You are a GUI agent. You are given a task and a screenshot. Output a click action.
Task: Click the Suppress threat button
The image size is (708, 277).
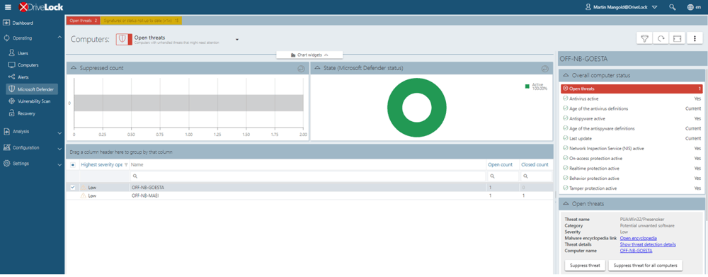point(586,265)
